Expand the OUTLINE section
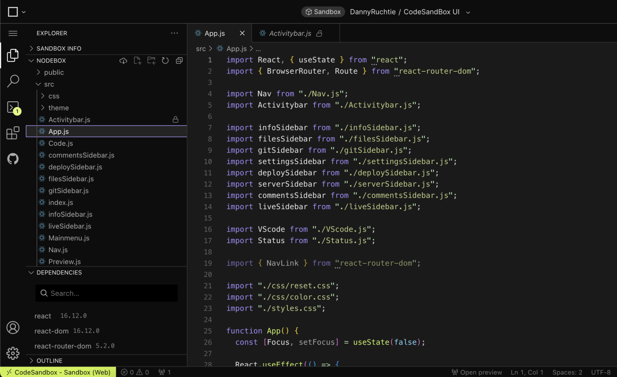The image size is (617, 377). [x=49, y=361]
